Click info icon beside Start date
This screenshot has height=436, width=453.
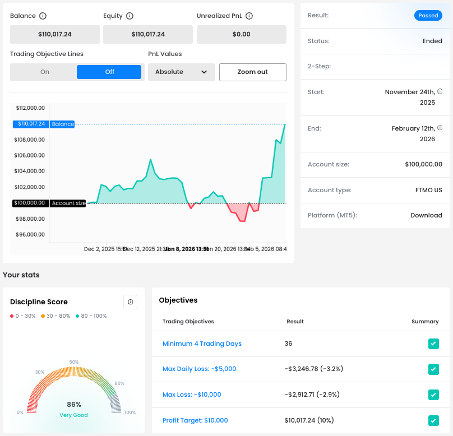pyautogui.click(x=440, y=91)
